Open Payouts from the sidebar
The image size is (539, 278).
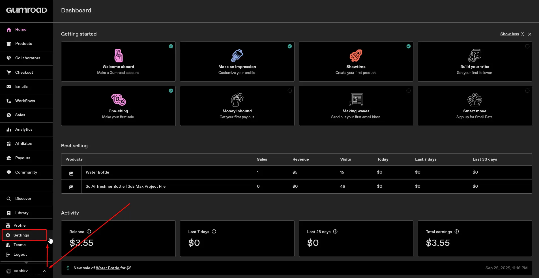pos(26,158)
